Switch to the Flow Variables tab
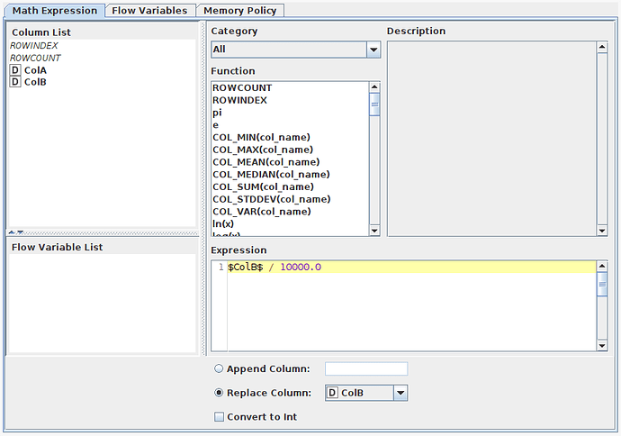 (149, 10)
